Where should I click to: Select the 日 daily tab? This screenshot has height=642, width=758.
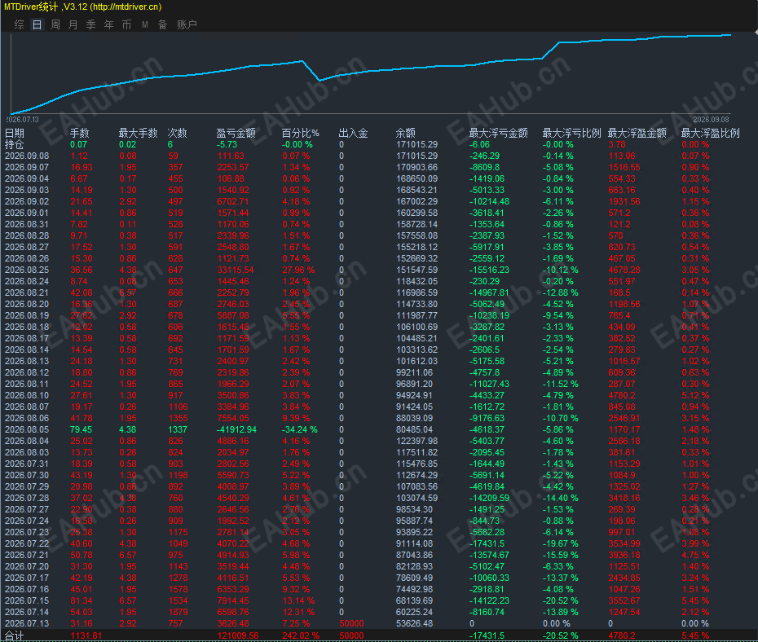pyautogui.click(x=37, y=24)
